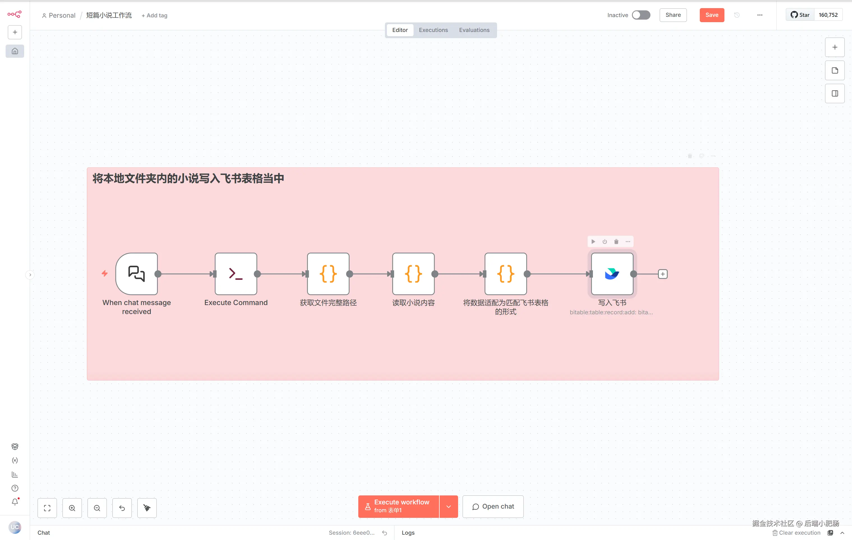This screenshot has width=852, height=540.
Task: Open the Execute Command node
Action: [236, 274]
